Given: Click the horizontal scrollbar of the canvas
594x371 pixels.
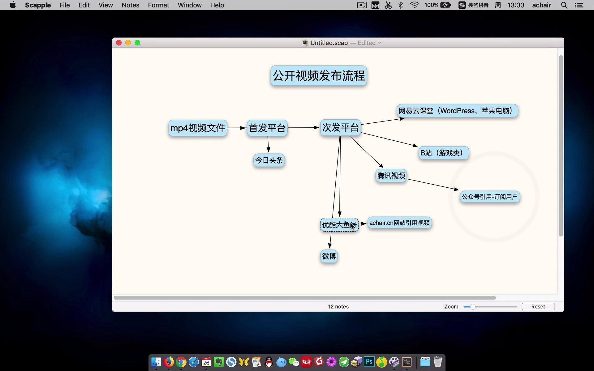Looking at the screenshot, I should [305, 298].
